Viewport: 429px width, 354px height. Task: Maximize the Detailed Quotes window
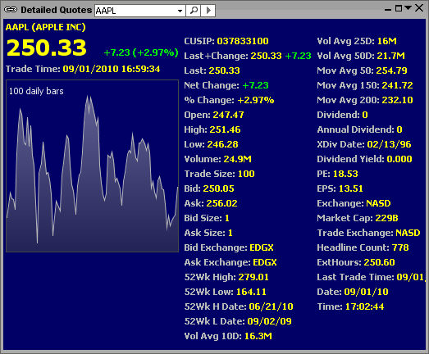[x=399, y=8]
